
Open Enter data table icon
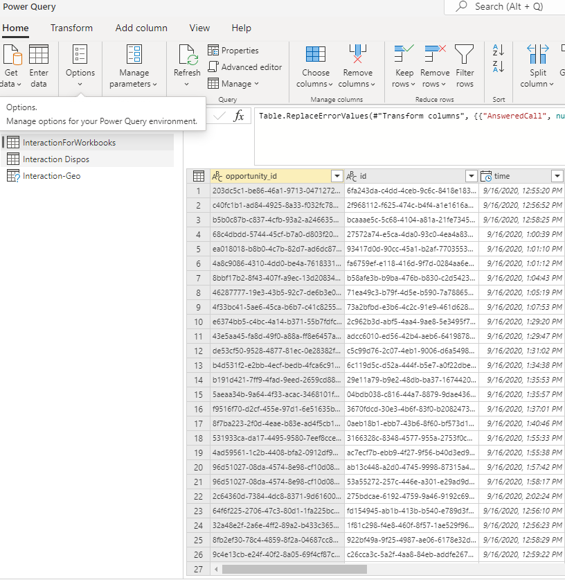pyautogui.click(x=39, y=54)
